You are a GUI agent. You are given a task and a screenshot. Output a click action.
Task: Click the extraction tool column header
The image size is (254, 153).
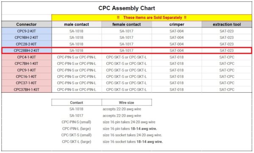click(x=226, y=24)
